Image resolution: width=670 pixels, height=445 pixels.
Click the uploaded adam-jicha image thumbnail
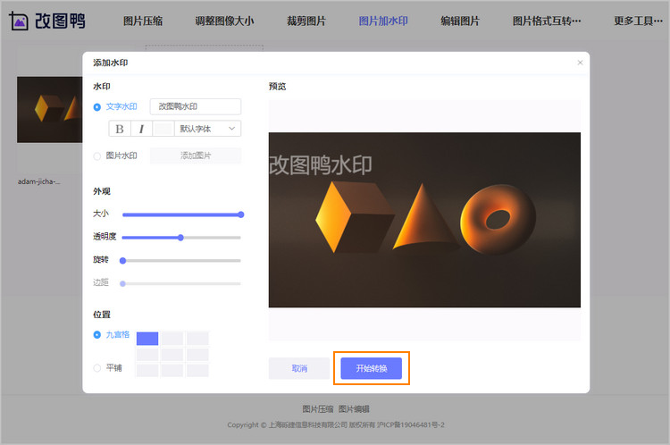(49, 110)
